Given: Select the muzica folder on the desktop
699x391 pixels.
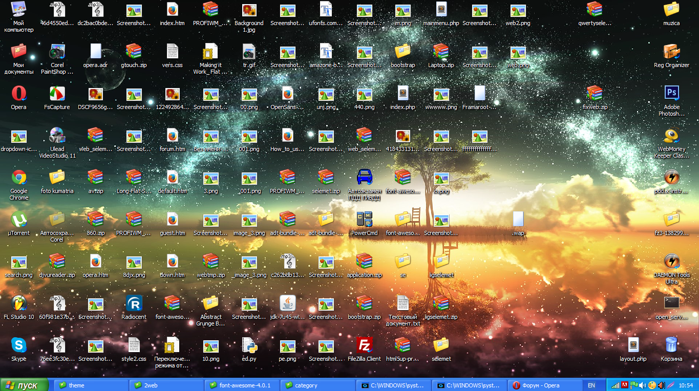Looking at the screenshot, I should coord(671,10).
